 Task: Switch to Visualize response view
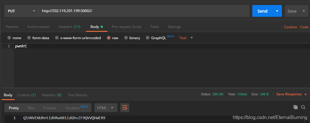pos(76,108)
